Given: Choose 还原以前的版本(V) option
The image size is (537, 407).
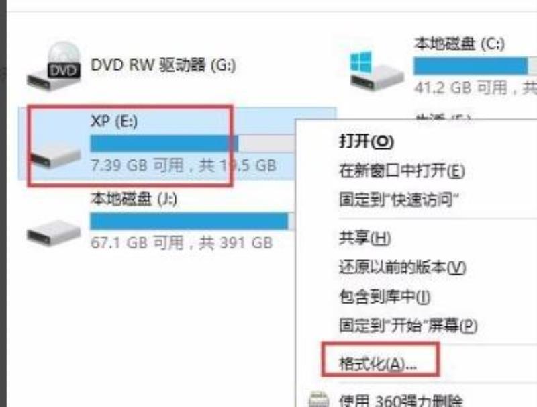Looking at the screenshot, I should (402, 267).
